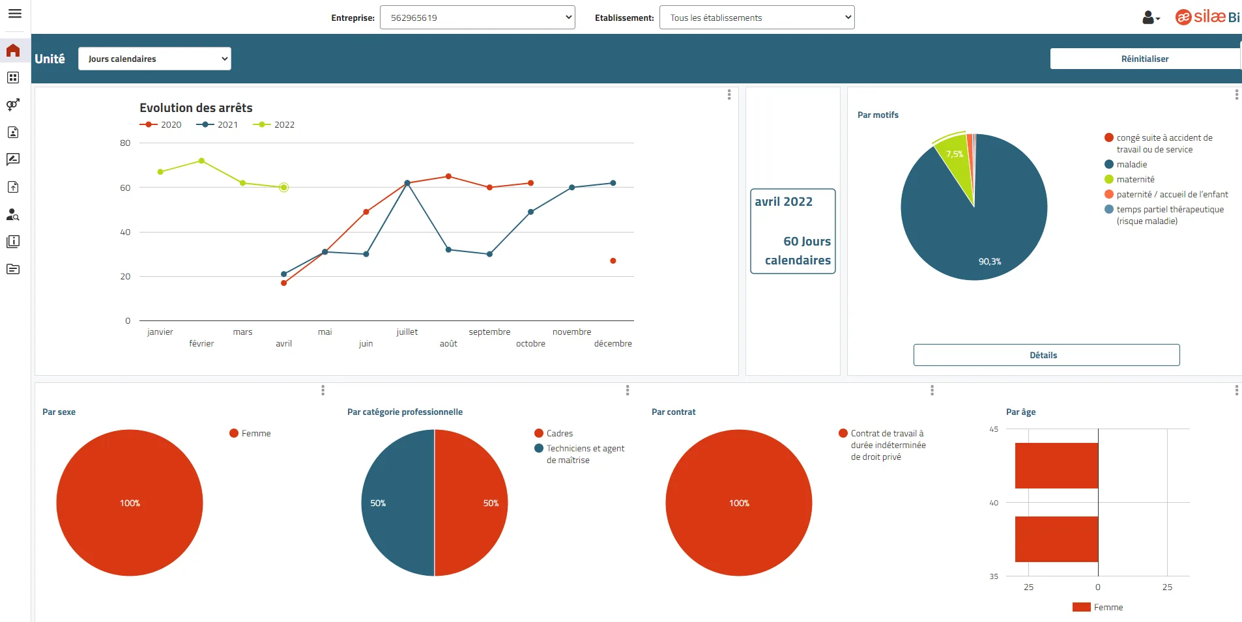
Task: Click the 100% Par sexe pie
Action: pyautogui.click(x=130, y=503)
